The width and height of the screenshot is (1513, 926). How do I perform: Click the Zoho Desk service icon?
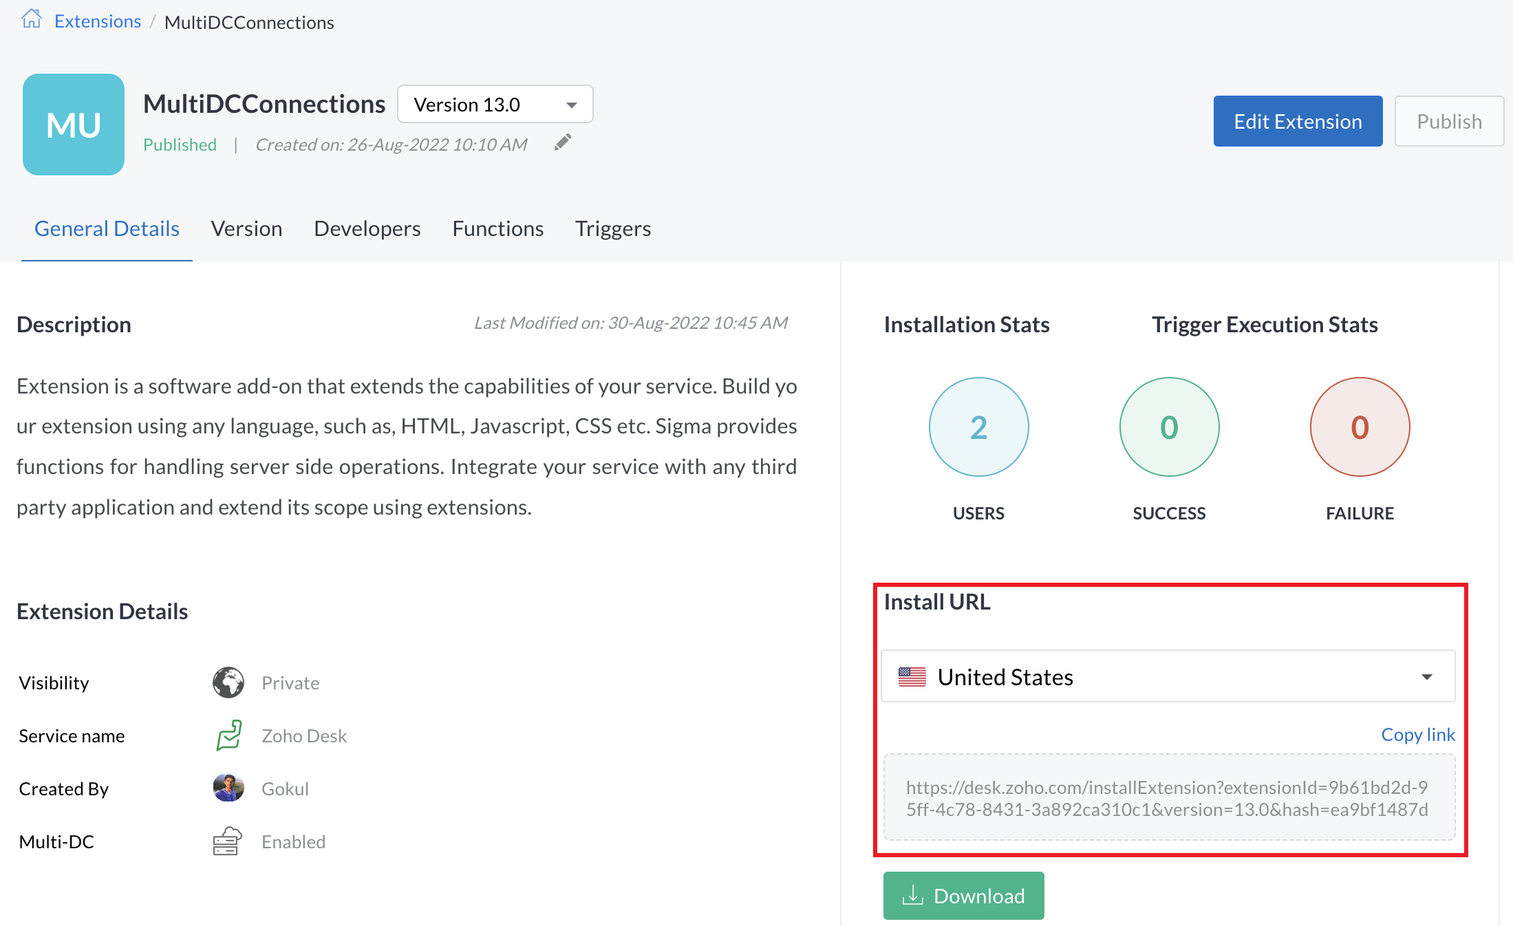228,735
